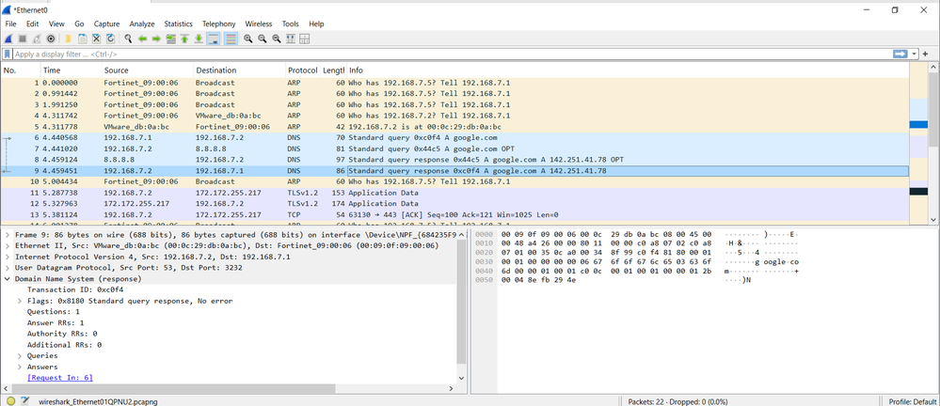The width and height of the screenshot is (940, 406).
Task: Select the Answer RRs: 1 field
Action: 56,322
